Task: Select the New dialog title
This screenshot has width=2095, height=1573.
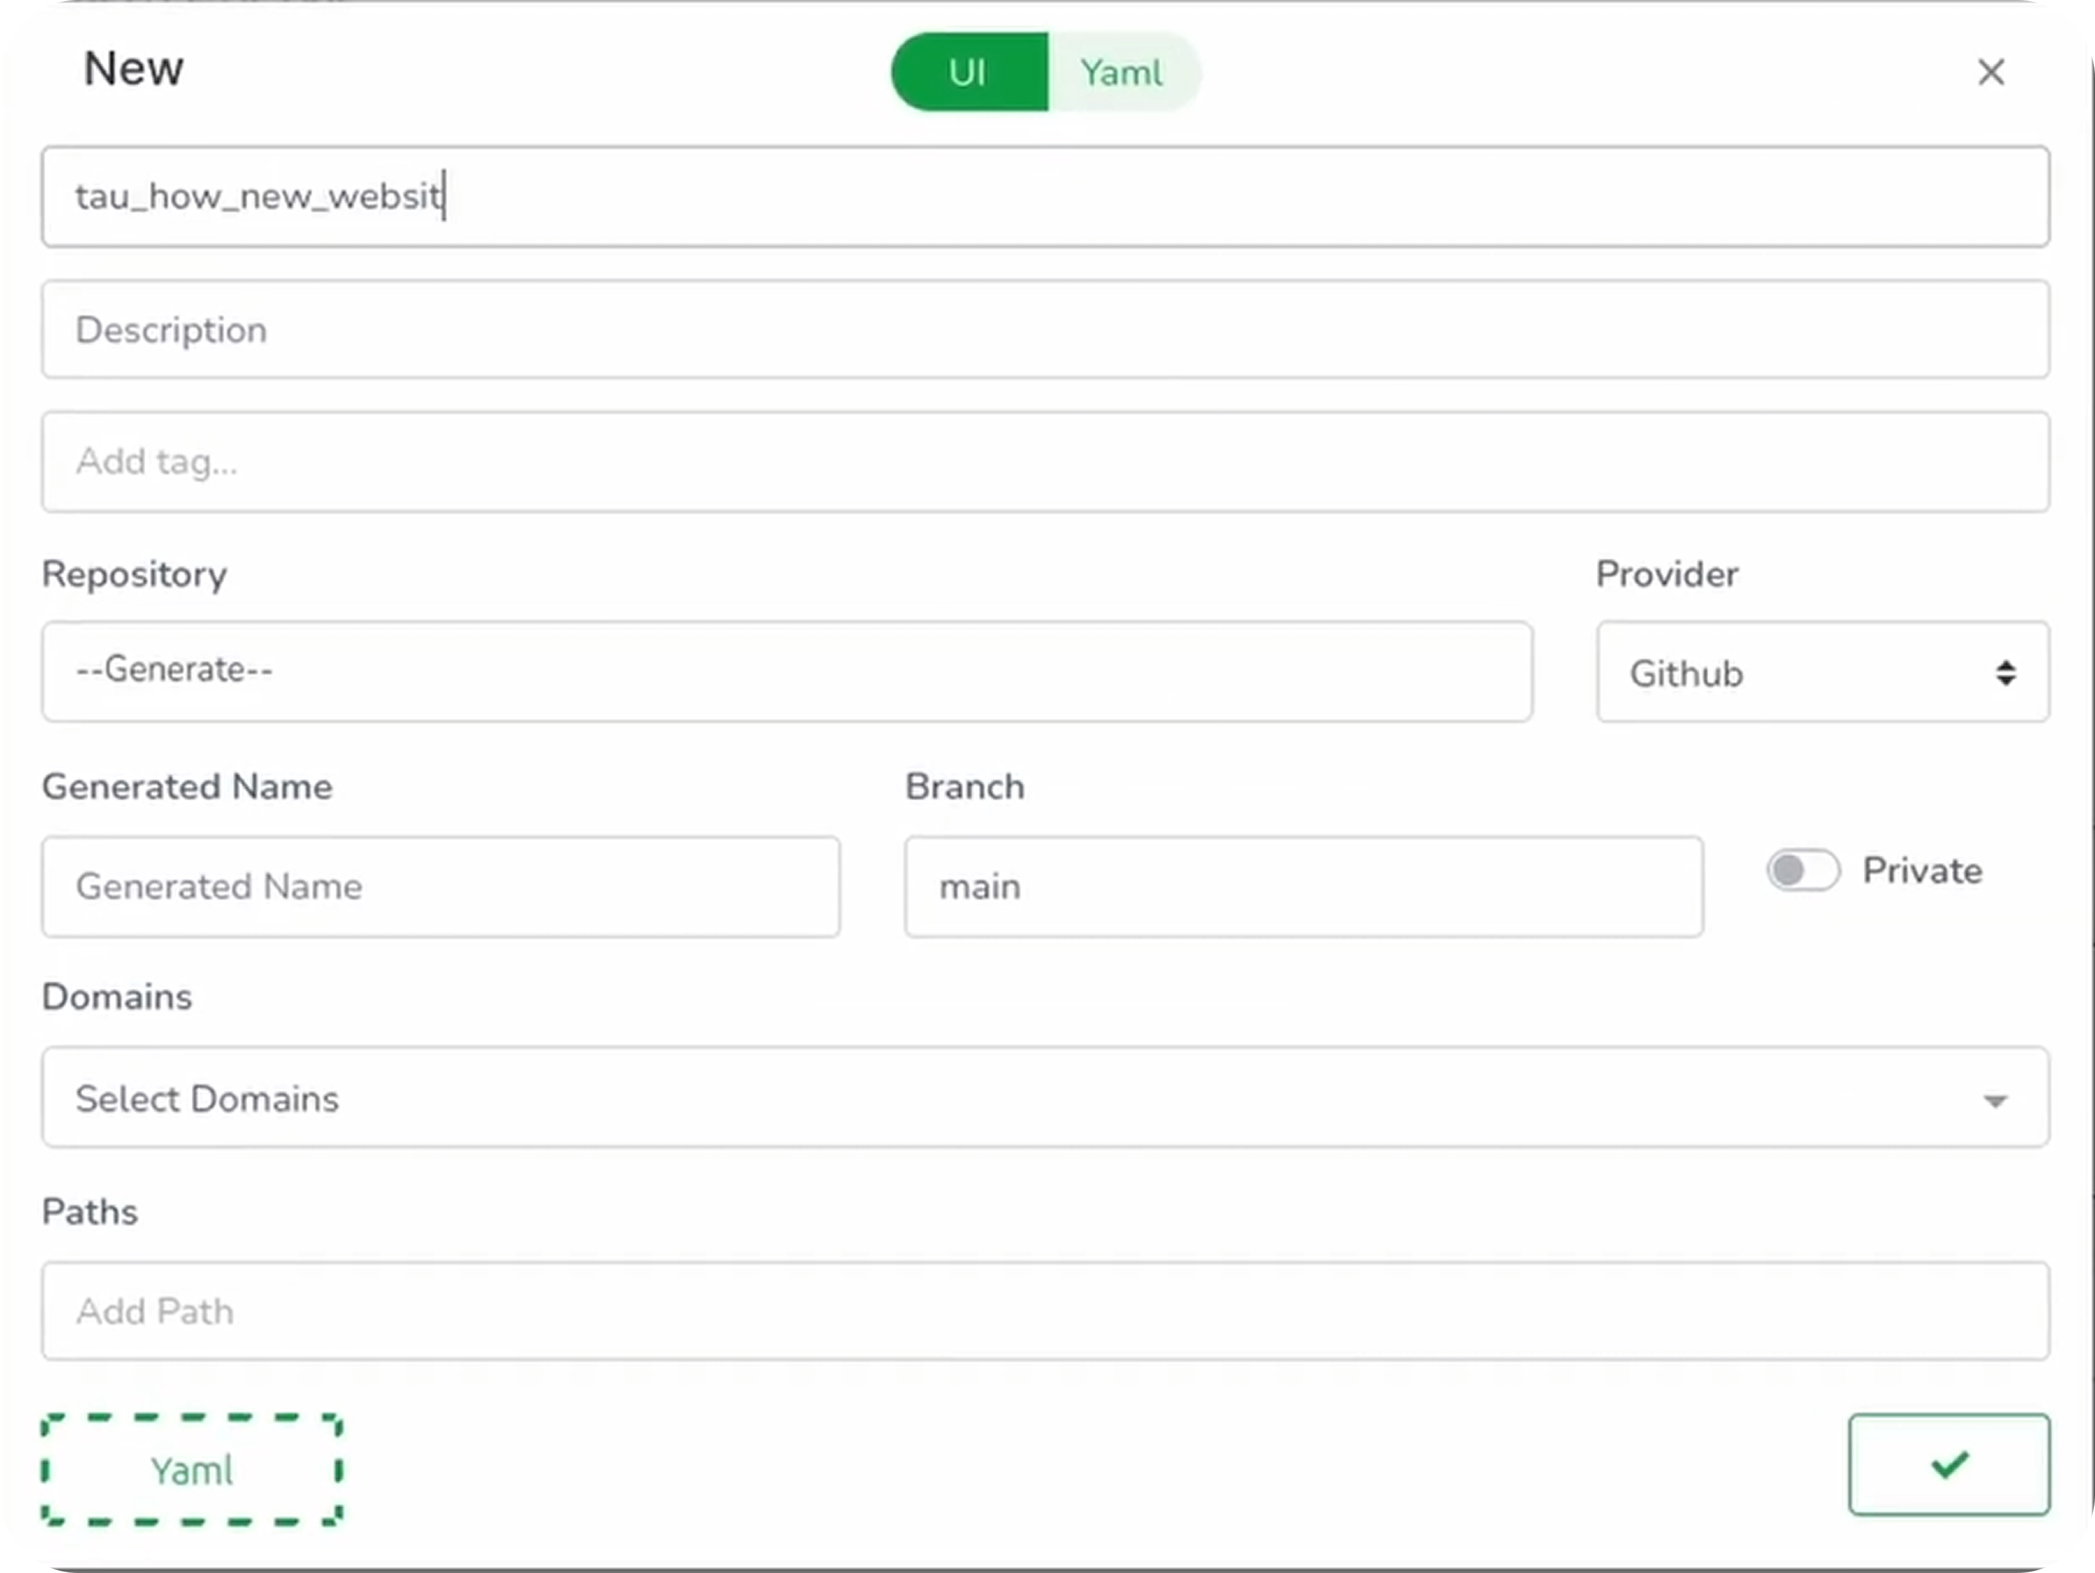Action: (x=132, y=68)
